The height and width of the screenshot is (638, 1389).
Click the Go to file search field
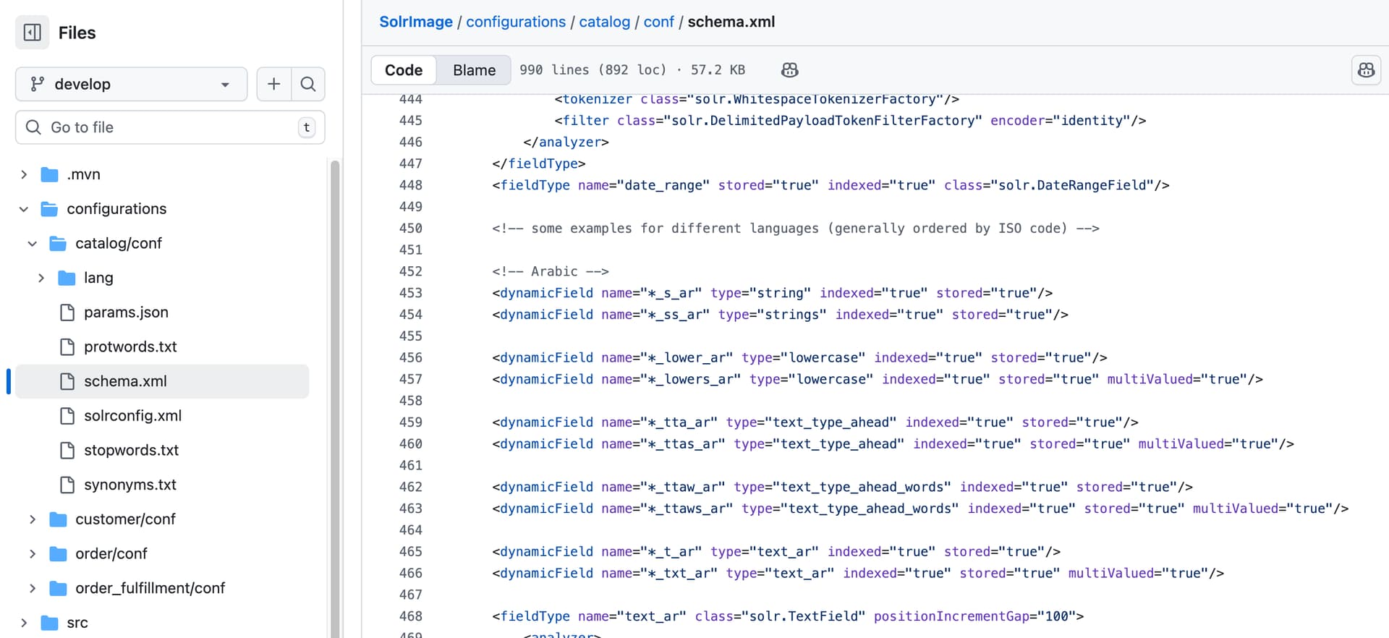click(x=170, y=127)
